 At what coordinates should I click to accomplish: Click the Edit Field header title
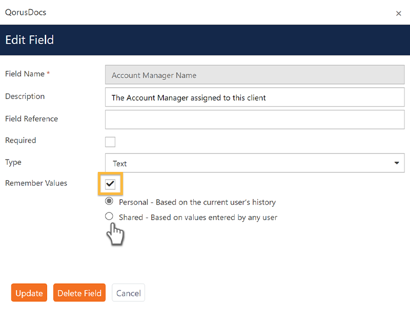30,40
